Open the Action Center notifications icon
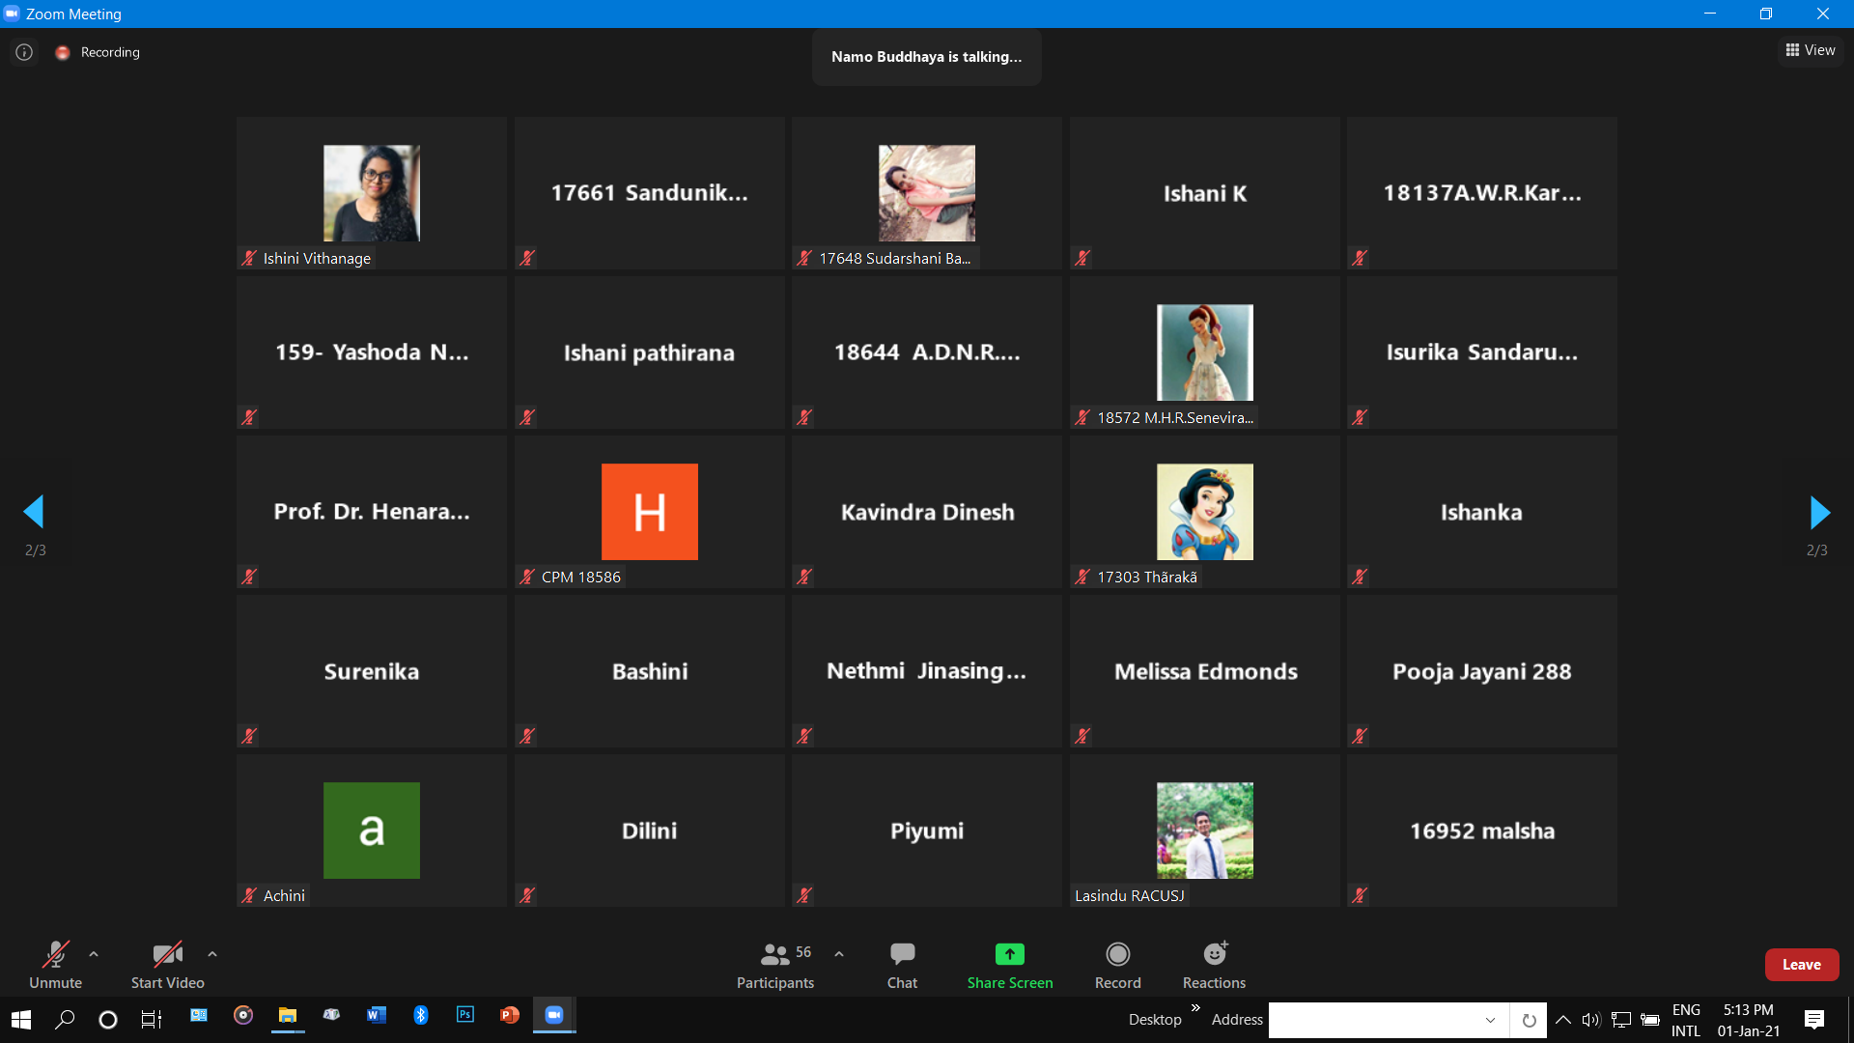The image size is (1854, 1043). pyautogui.click(x=1814, y=1020)
